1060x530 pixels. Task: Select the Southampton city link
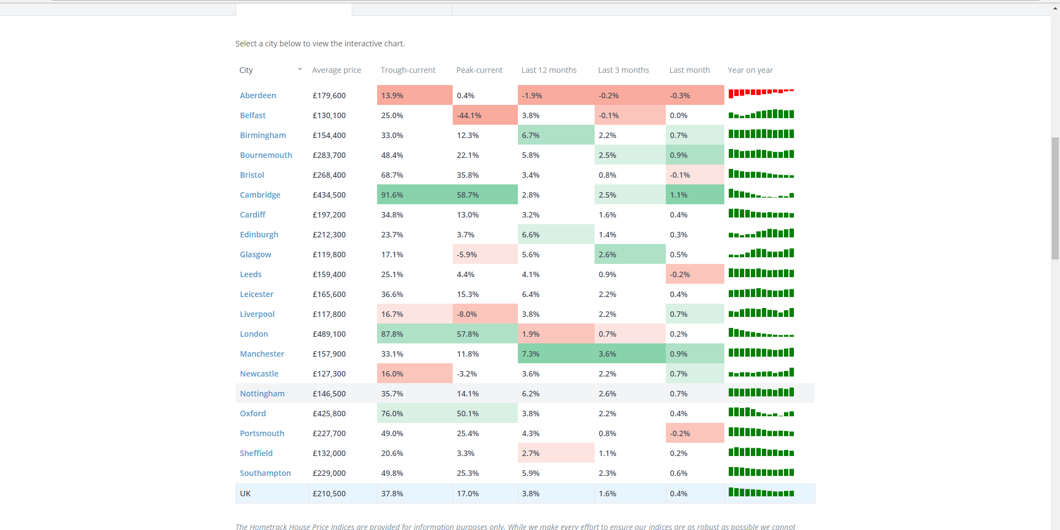pyautogui.click(x=265, y=473)
